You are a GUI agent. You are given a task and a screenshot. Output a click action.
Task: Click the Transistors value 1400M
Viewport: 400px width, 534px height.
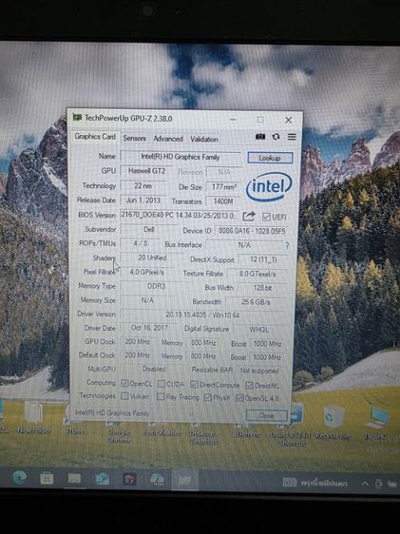[223, 201]
